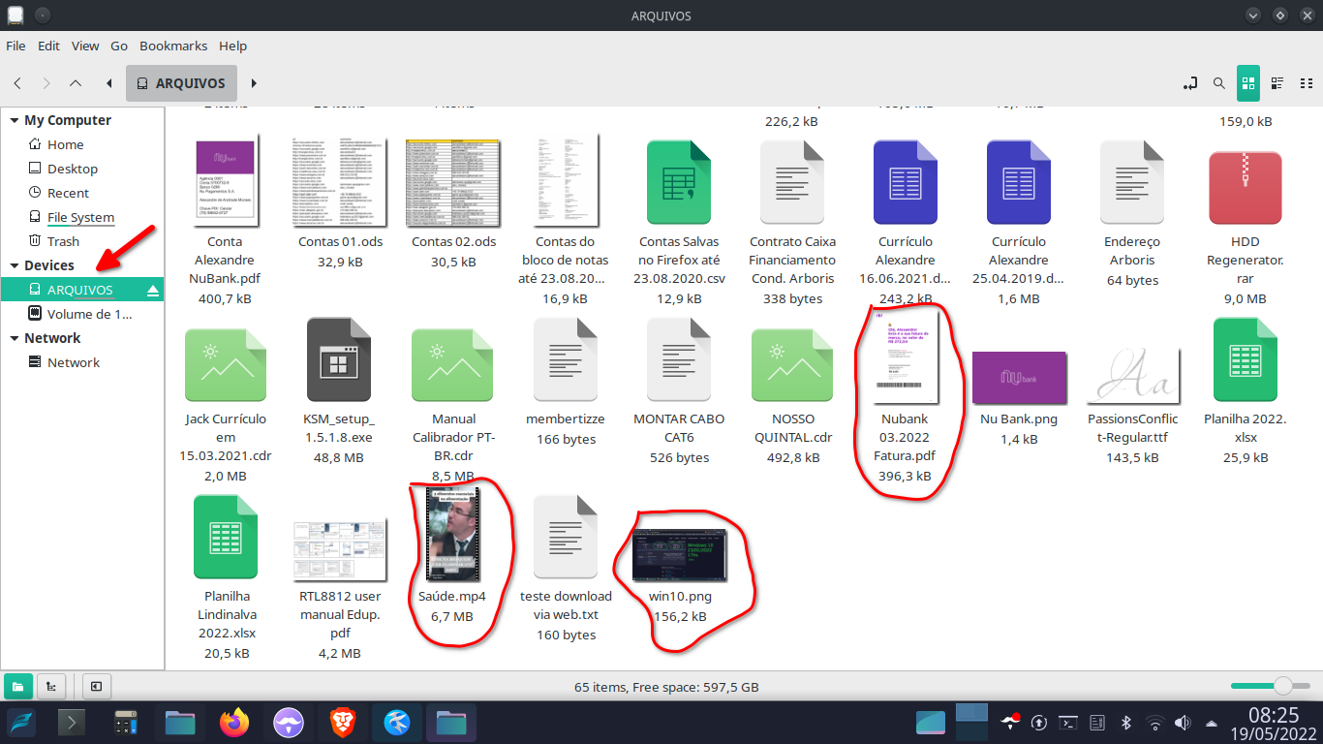1323x744 pixels.
Task: Select Manual Calibrador PT-BR.cdr file
Action: [x=453, y=401]
